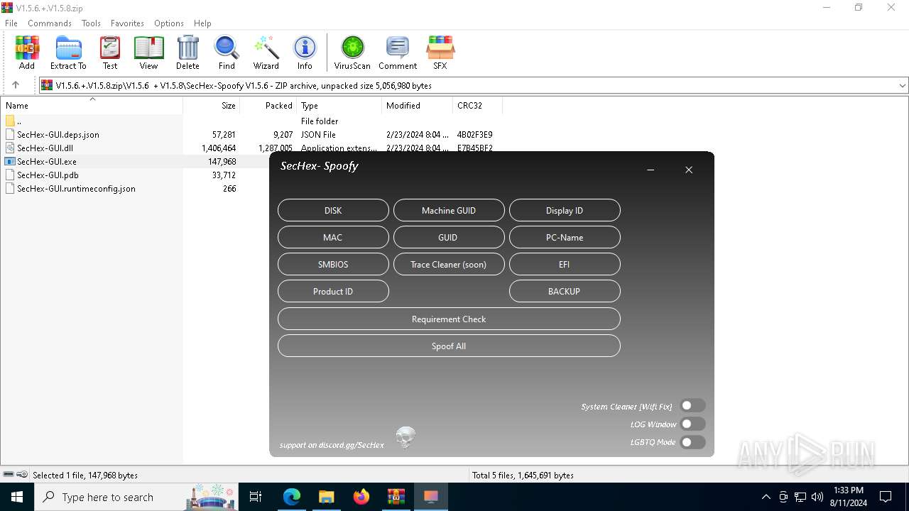Open the volume control in tray
Screen dimensions: 909x511
click(x=817, y=497)
